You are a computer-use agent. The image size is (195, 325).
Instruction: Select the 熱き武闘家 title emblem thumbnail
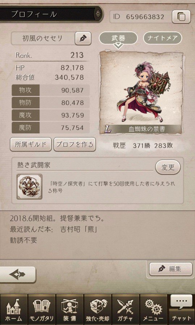coord(29,186)
